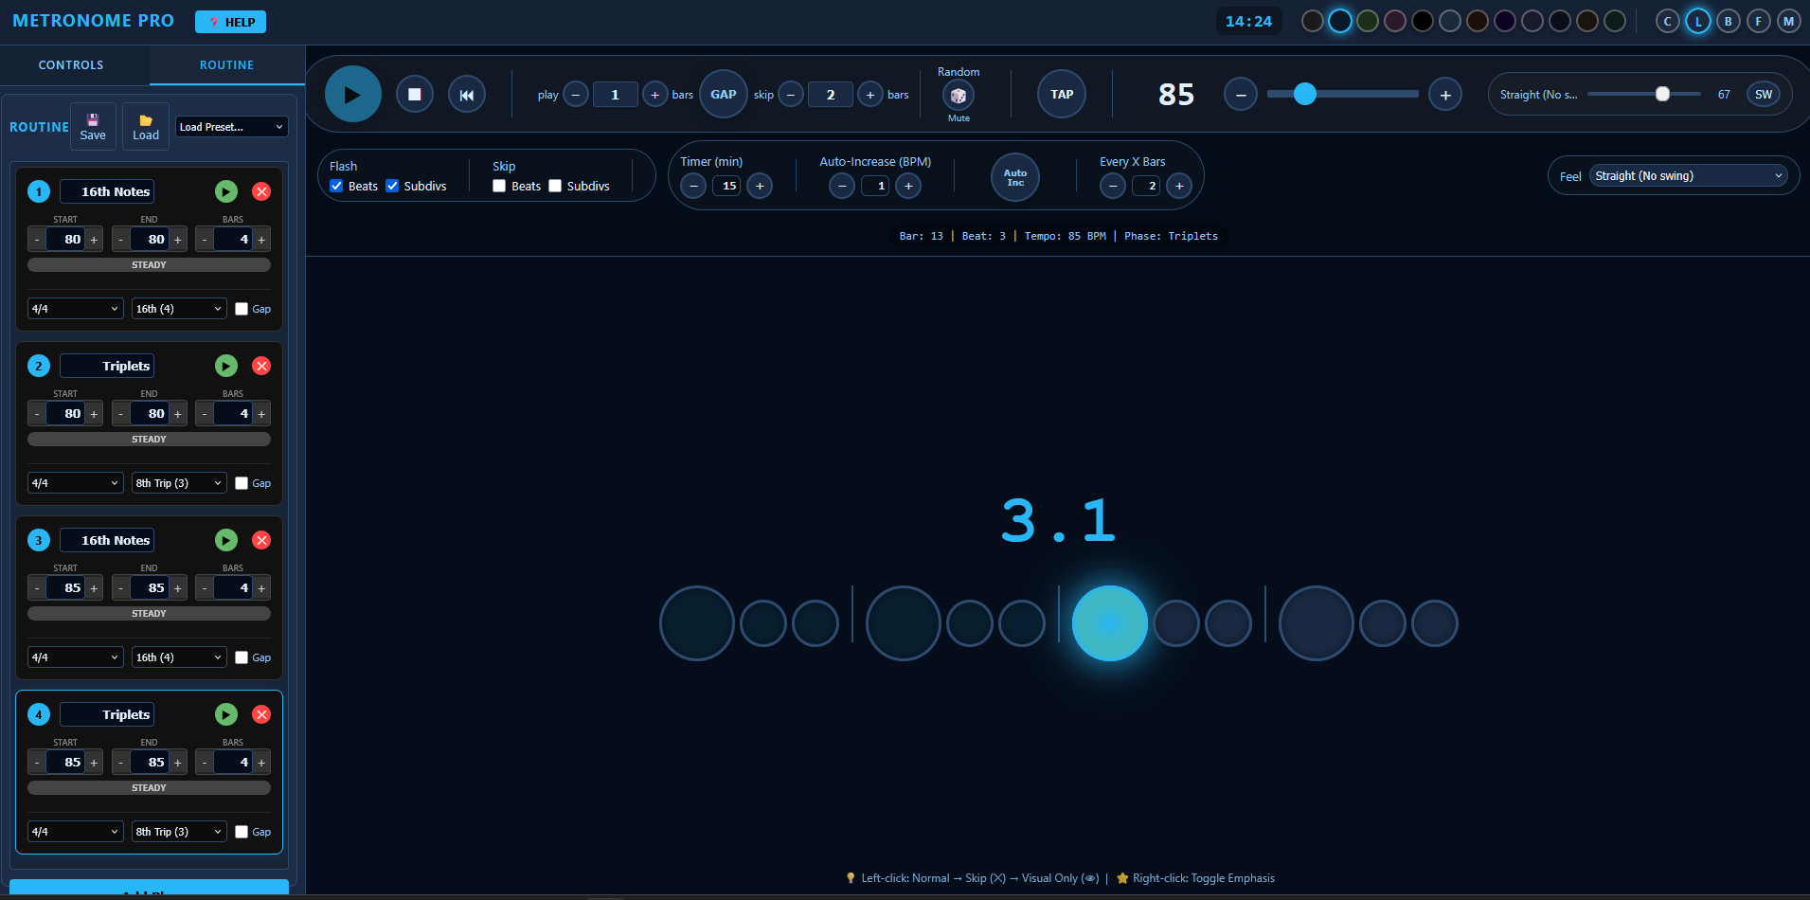Image resolution: width=1810 pixels, height=900 pixels.
Task: Lower the tempo with the minus button
Action: coord(1240,95)
